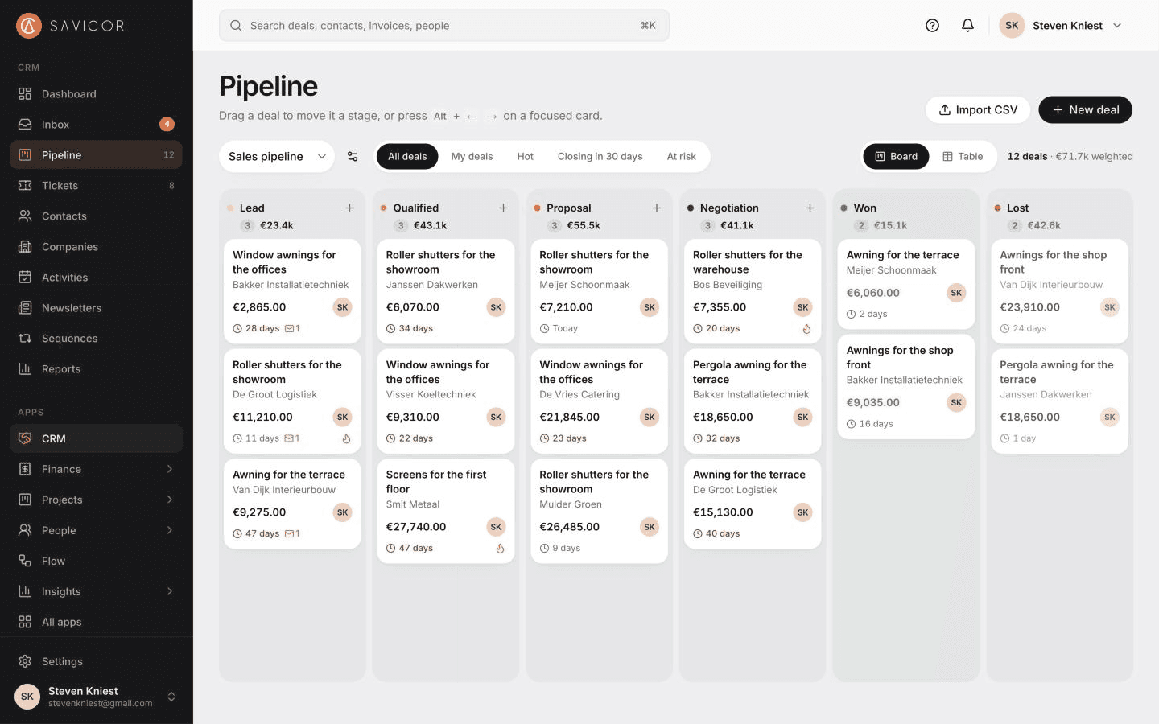Open the notifications bell

point(967,26)
